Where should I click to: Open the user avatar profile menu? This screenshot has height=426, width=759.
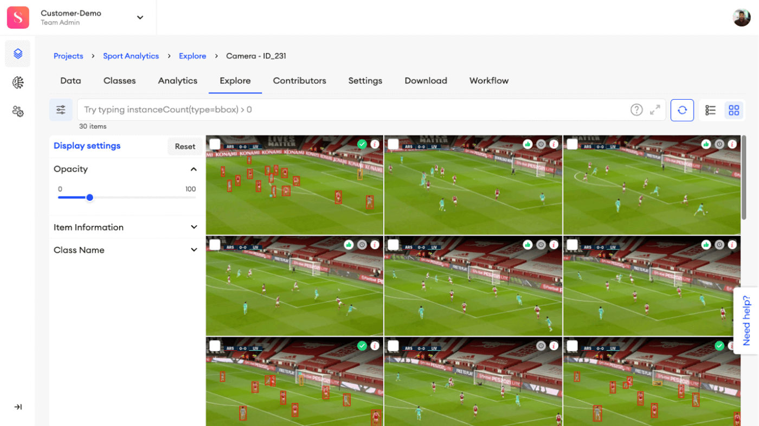tap(742, 17)
